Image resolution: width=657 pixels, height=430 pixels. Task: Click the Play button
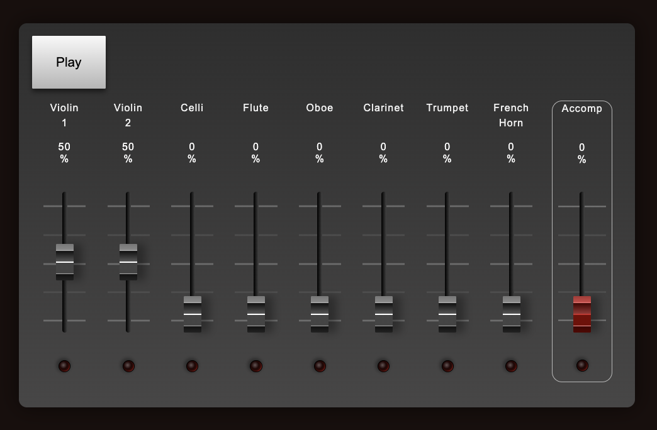(x=69, y=62)
